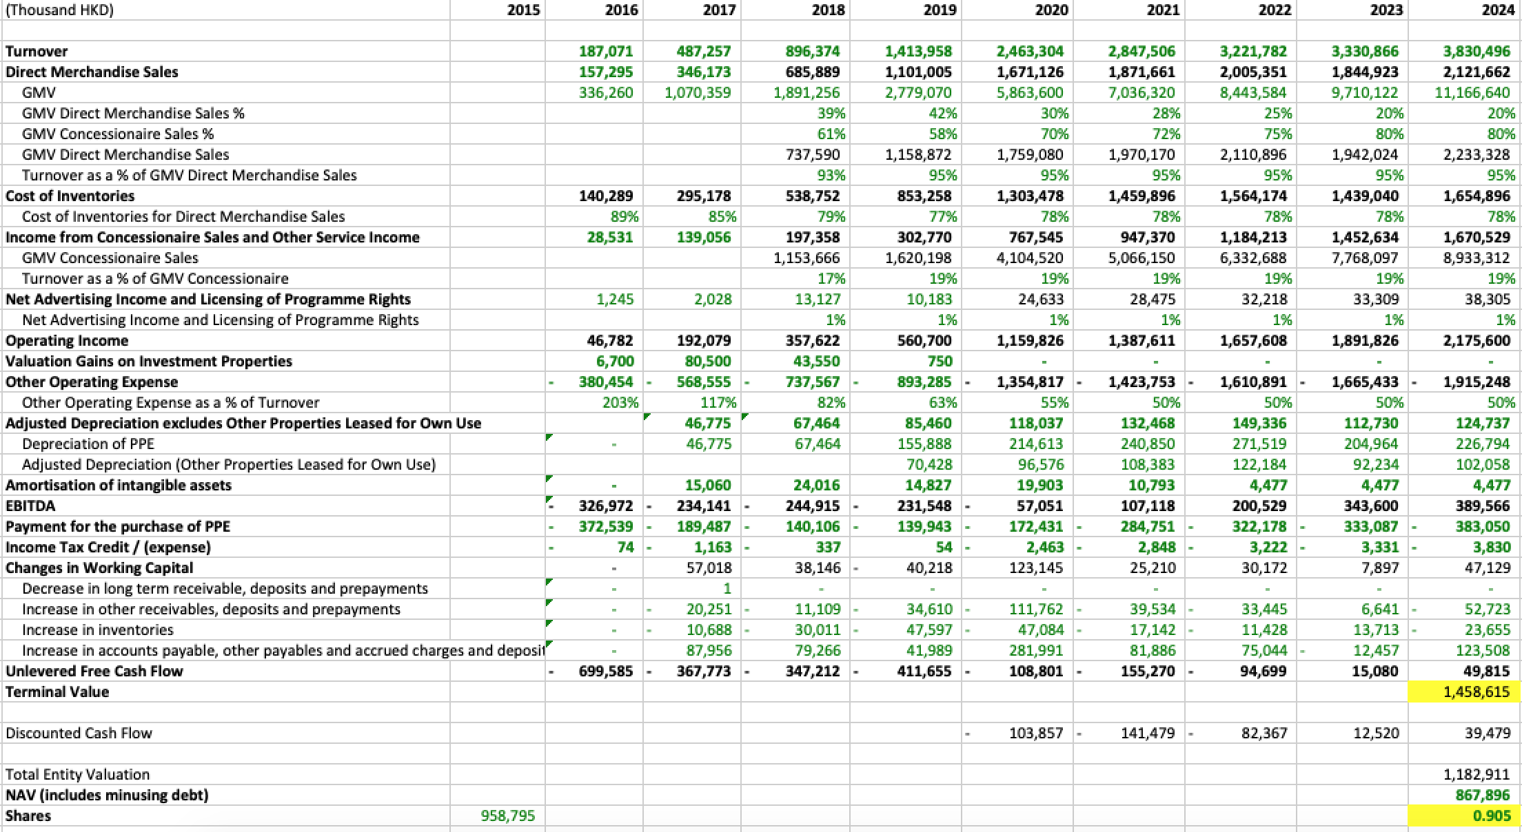This screenshot has width=1522, height=832.
Task: Click 61% in GMV Concessionaire Sales % row
Action: pos(831,134)
